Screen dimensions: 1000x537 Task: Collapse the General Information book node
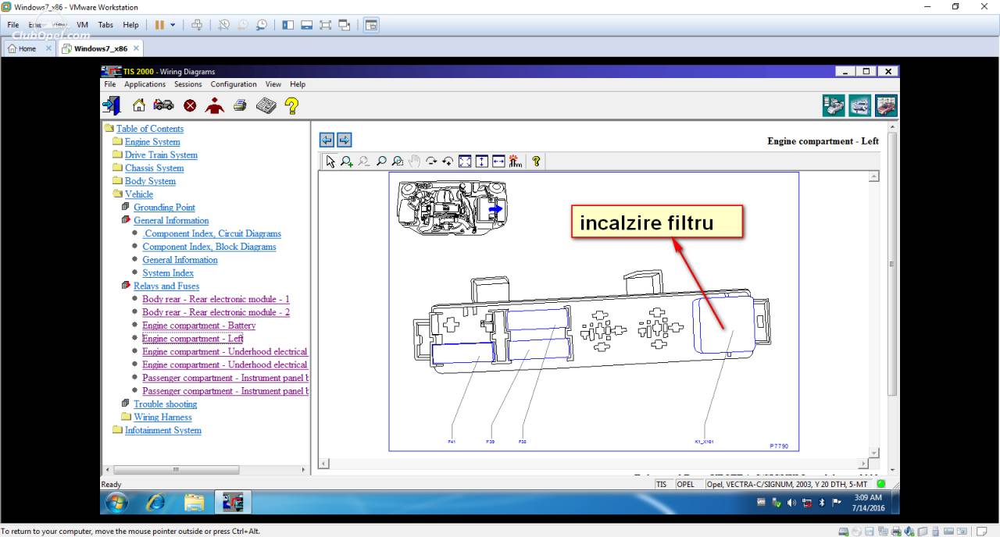126,220
